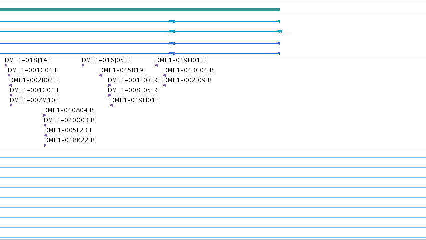The width and height of the screenshot is (426, 240).
Task: Select DME1-001G01.F label directly below DME1-018J14.F
Action: 33,70
